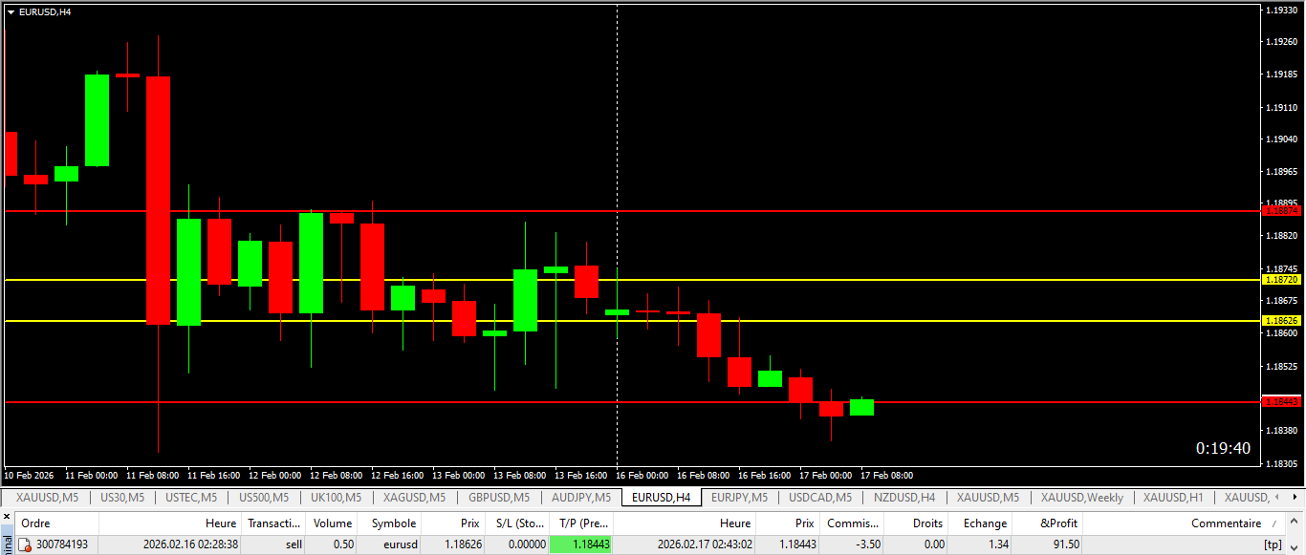The width and height of the screenshot is (1306, 555).
Task: Switch to the US30,M5 chart tab
Action: [122, 498]
